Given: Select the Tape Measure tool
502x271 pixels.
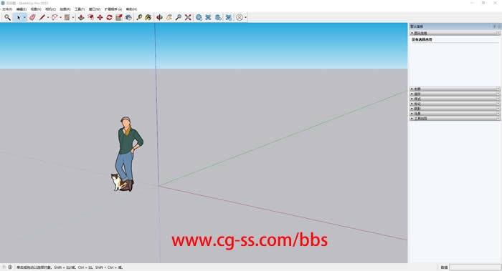Looking at the screenshot, I should 139,18.
